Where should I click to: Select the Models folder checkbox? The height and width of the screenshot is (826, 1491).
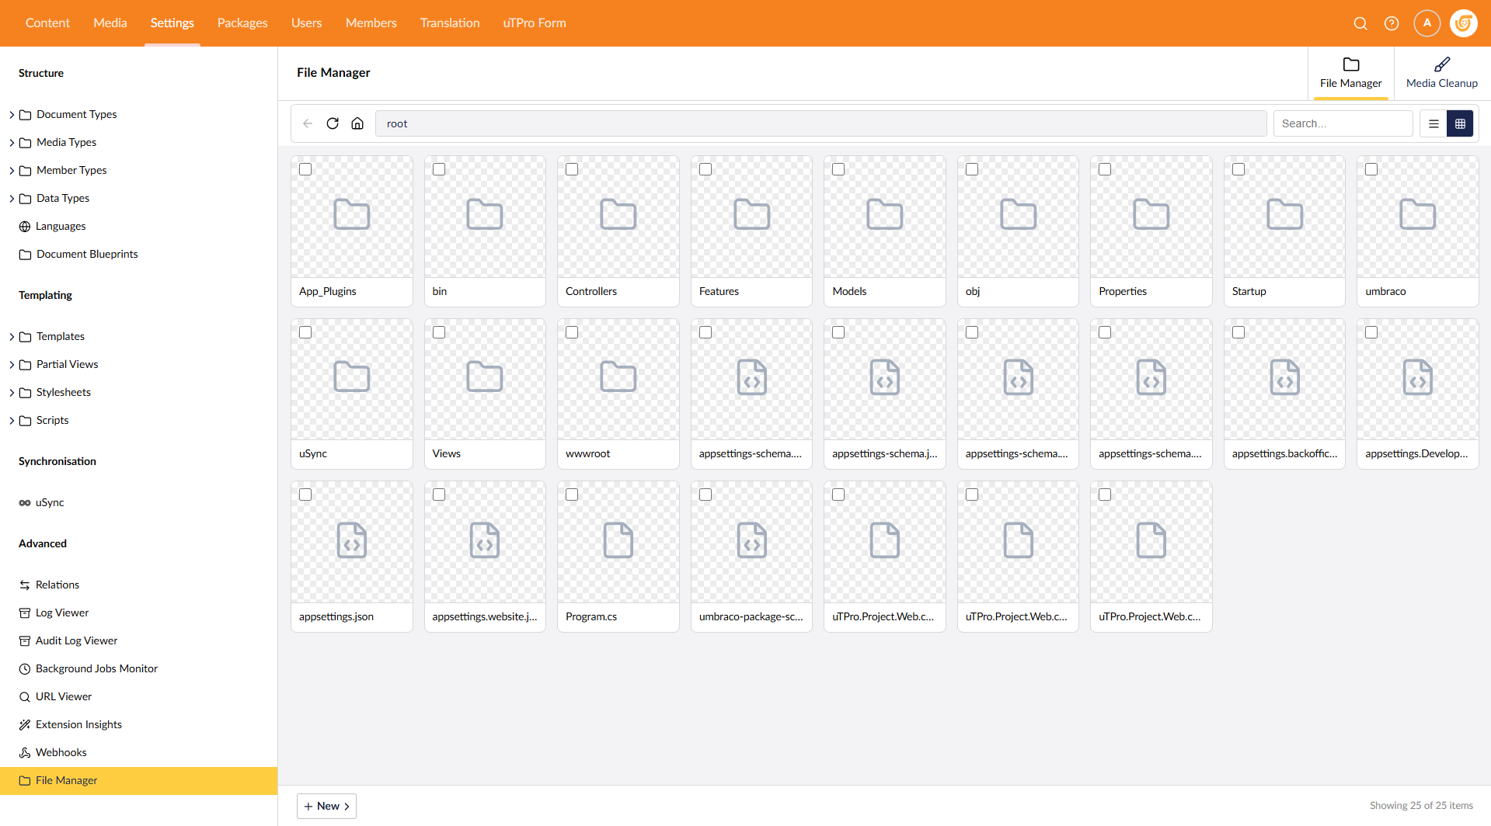(x=838, y=169)
